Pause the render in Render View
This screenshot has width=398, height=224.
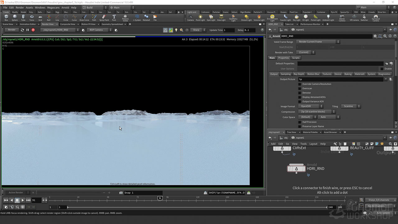tap(28, 30)
